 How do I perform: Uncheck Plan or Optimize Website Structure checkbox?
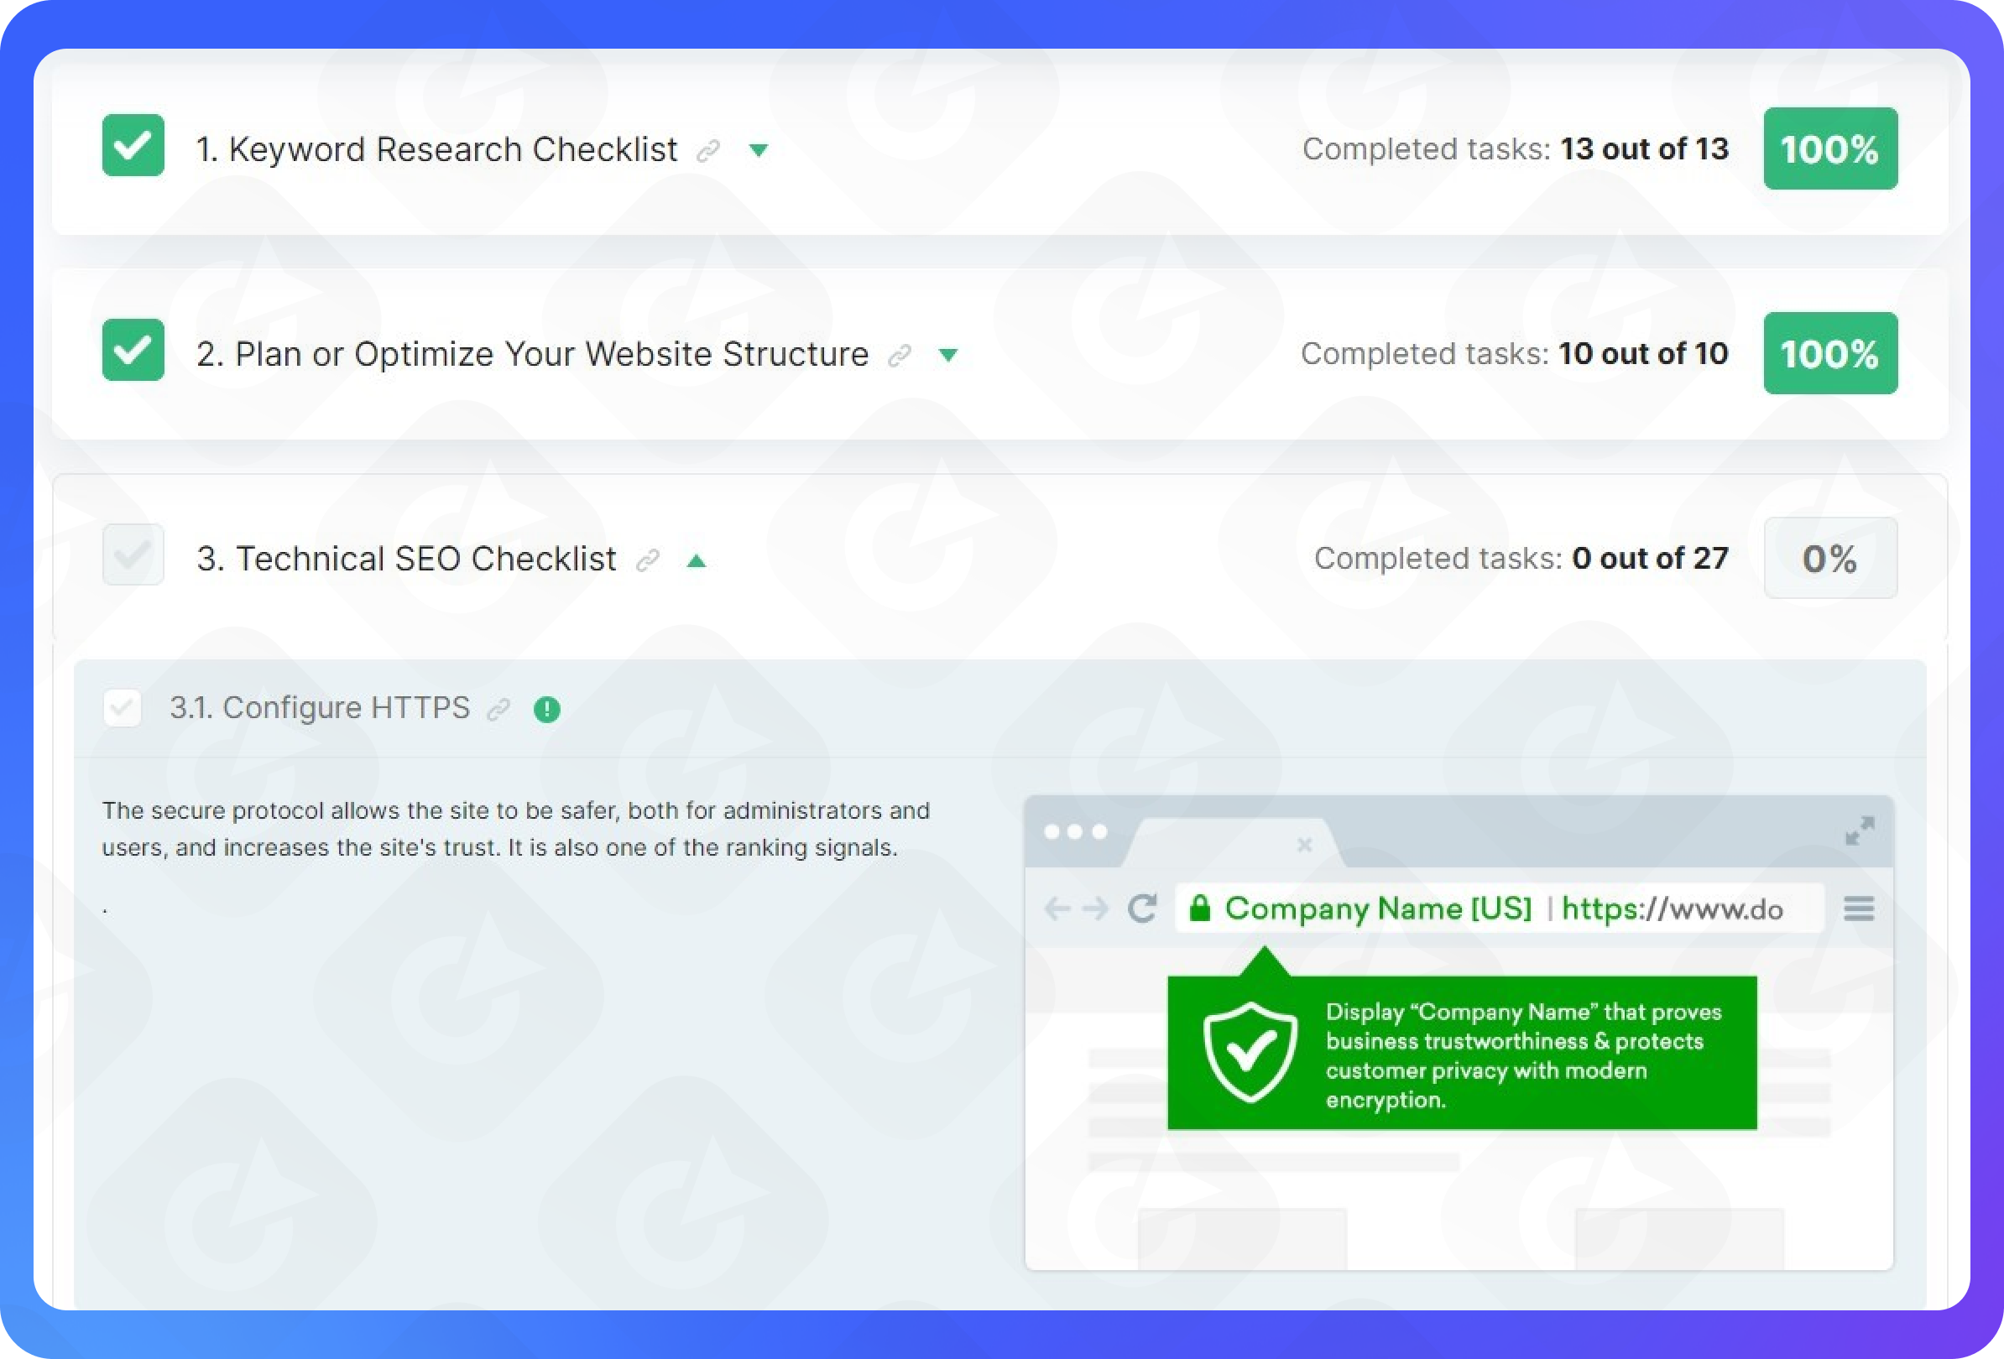pyautogui.click(x=133, y=350)
